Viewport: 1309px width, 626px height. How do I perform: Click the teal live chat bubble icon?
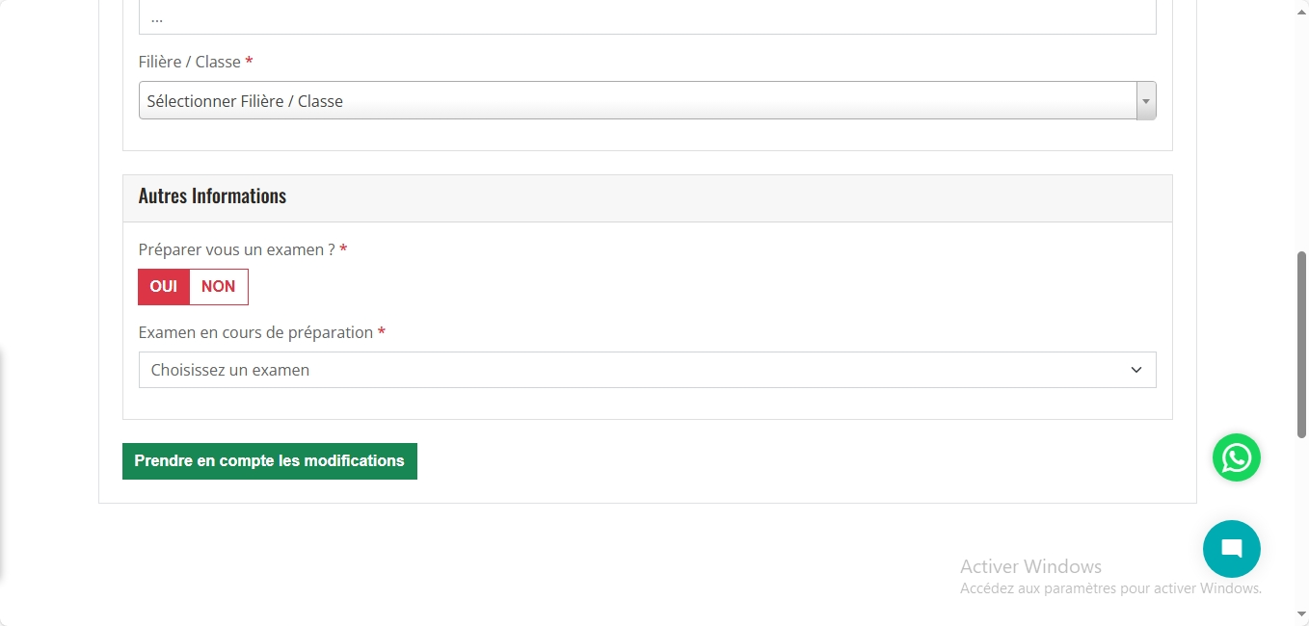coord(1231,549)
